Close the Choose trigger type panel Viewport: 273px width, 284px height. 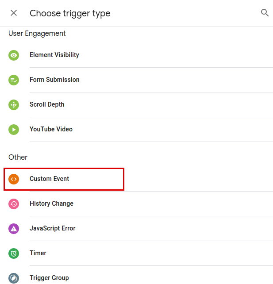click(x=14, y=13)
